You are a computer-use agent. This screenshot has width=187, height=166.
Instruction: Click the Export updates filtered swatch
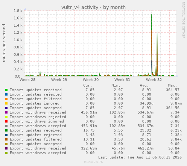click(x=6, y=139)
